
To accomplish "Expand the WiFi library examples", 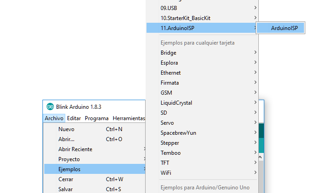I will 166,173.
